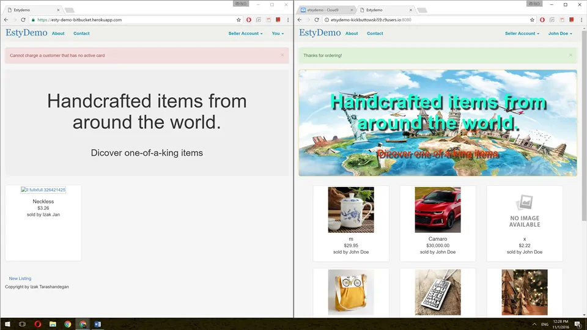The height and width of the screenshot is (330, 587).
Task: Open Contact page in right window
Action: tap(375, 33)
